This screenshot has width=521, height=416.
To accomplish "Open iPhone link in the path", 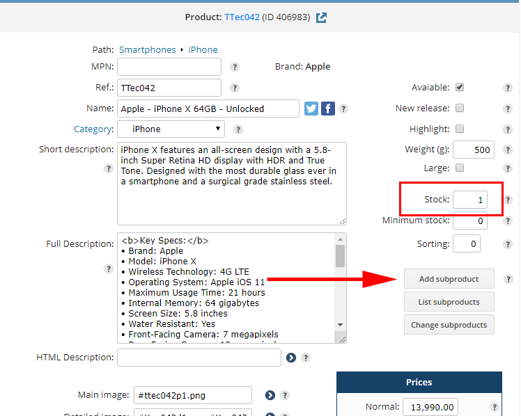I will (203, 50).
